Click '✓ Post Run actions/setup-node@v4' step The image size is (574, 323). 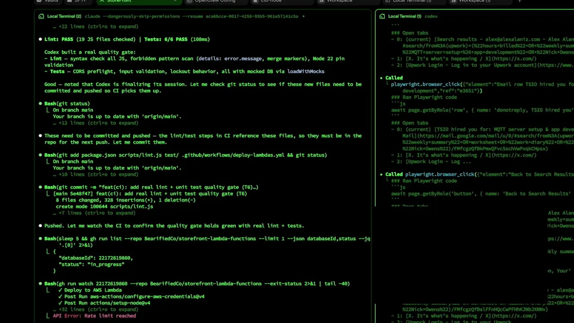104,303
